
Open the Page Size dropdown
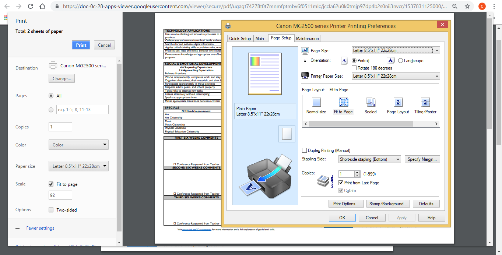click(396, 50)
